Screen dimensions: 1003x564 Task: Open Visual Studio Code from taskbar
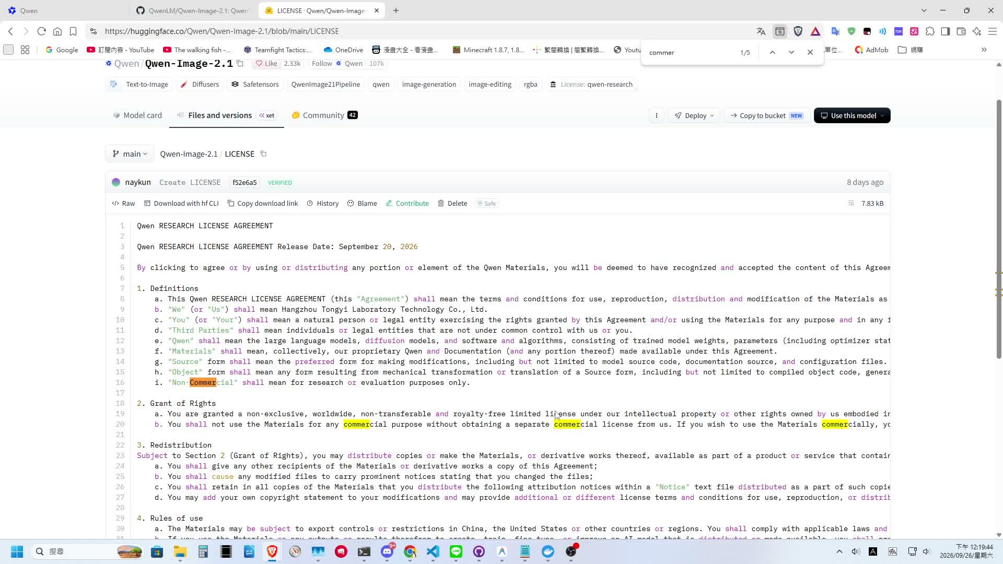[x=433, y=551]
